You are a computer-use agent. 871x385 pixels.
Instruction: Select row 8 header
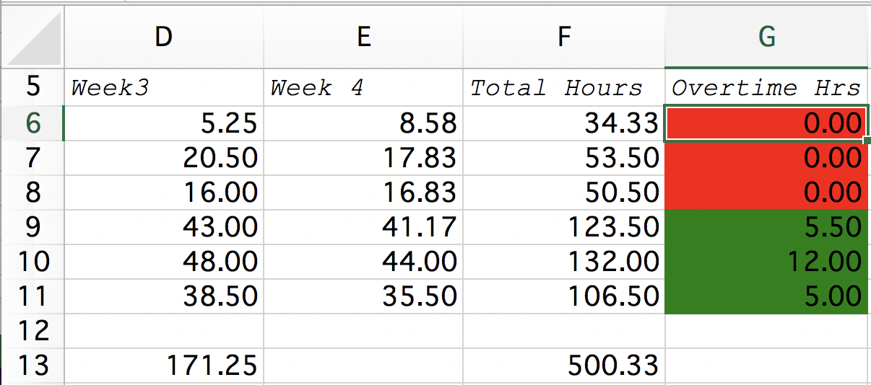(x=32, y=192)
